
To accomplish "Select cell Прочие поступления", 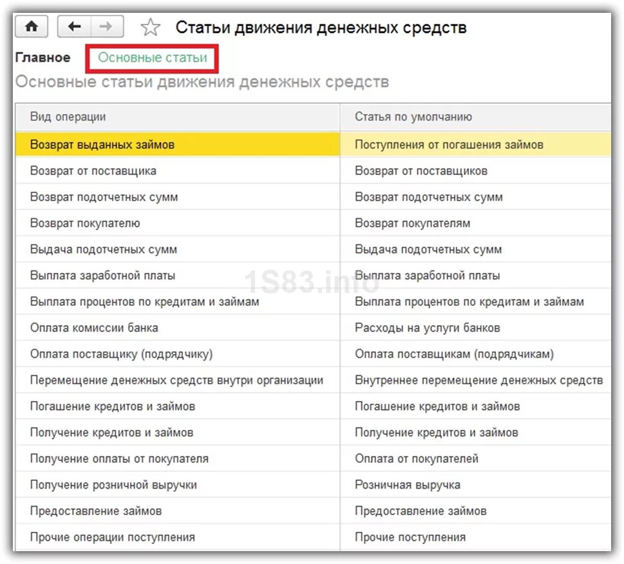I will (475, 538).
